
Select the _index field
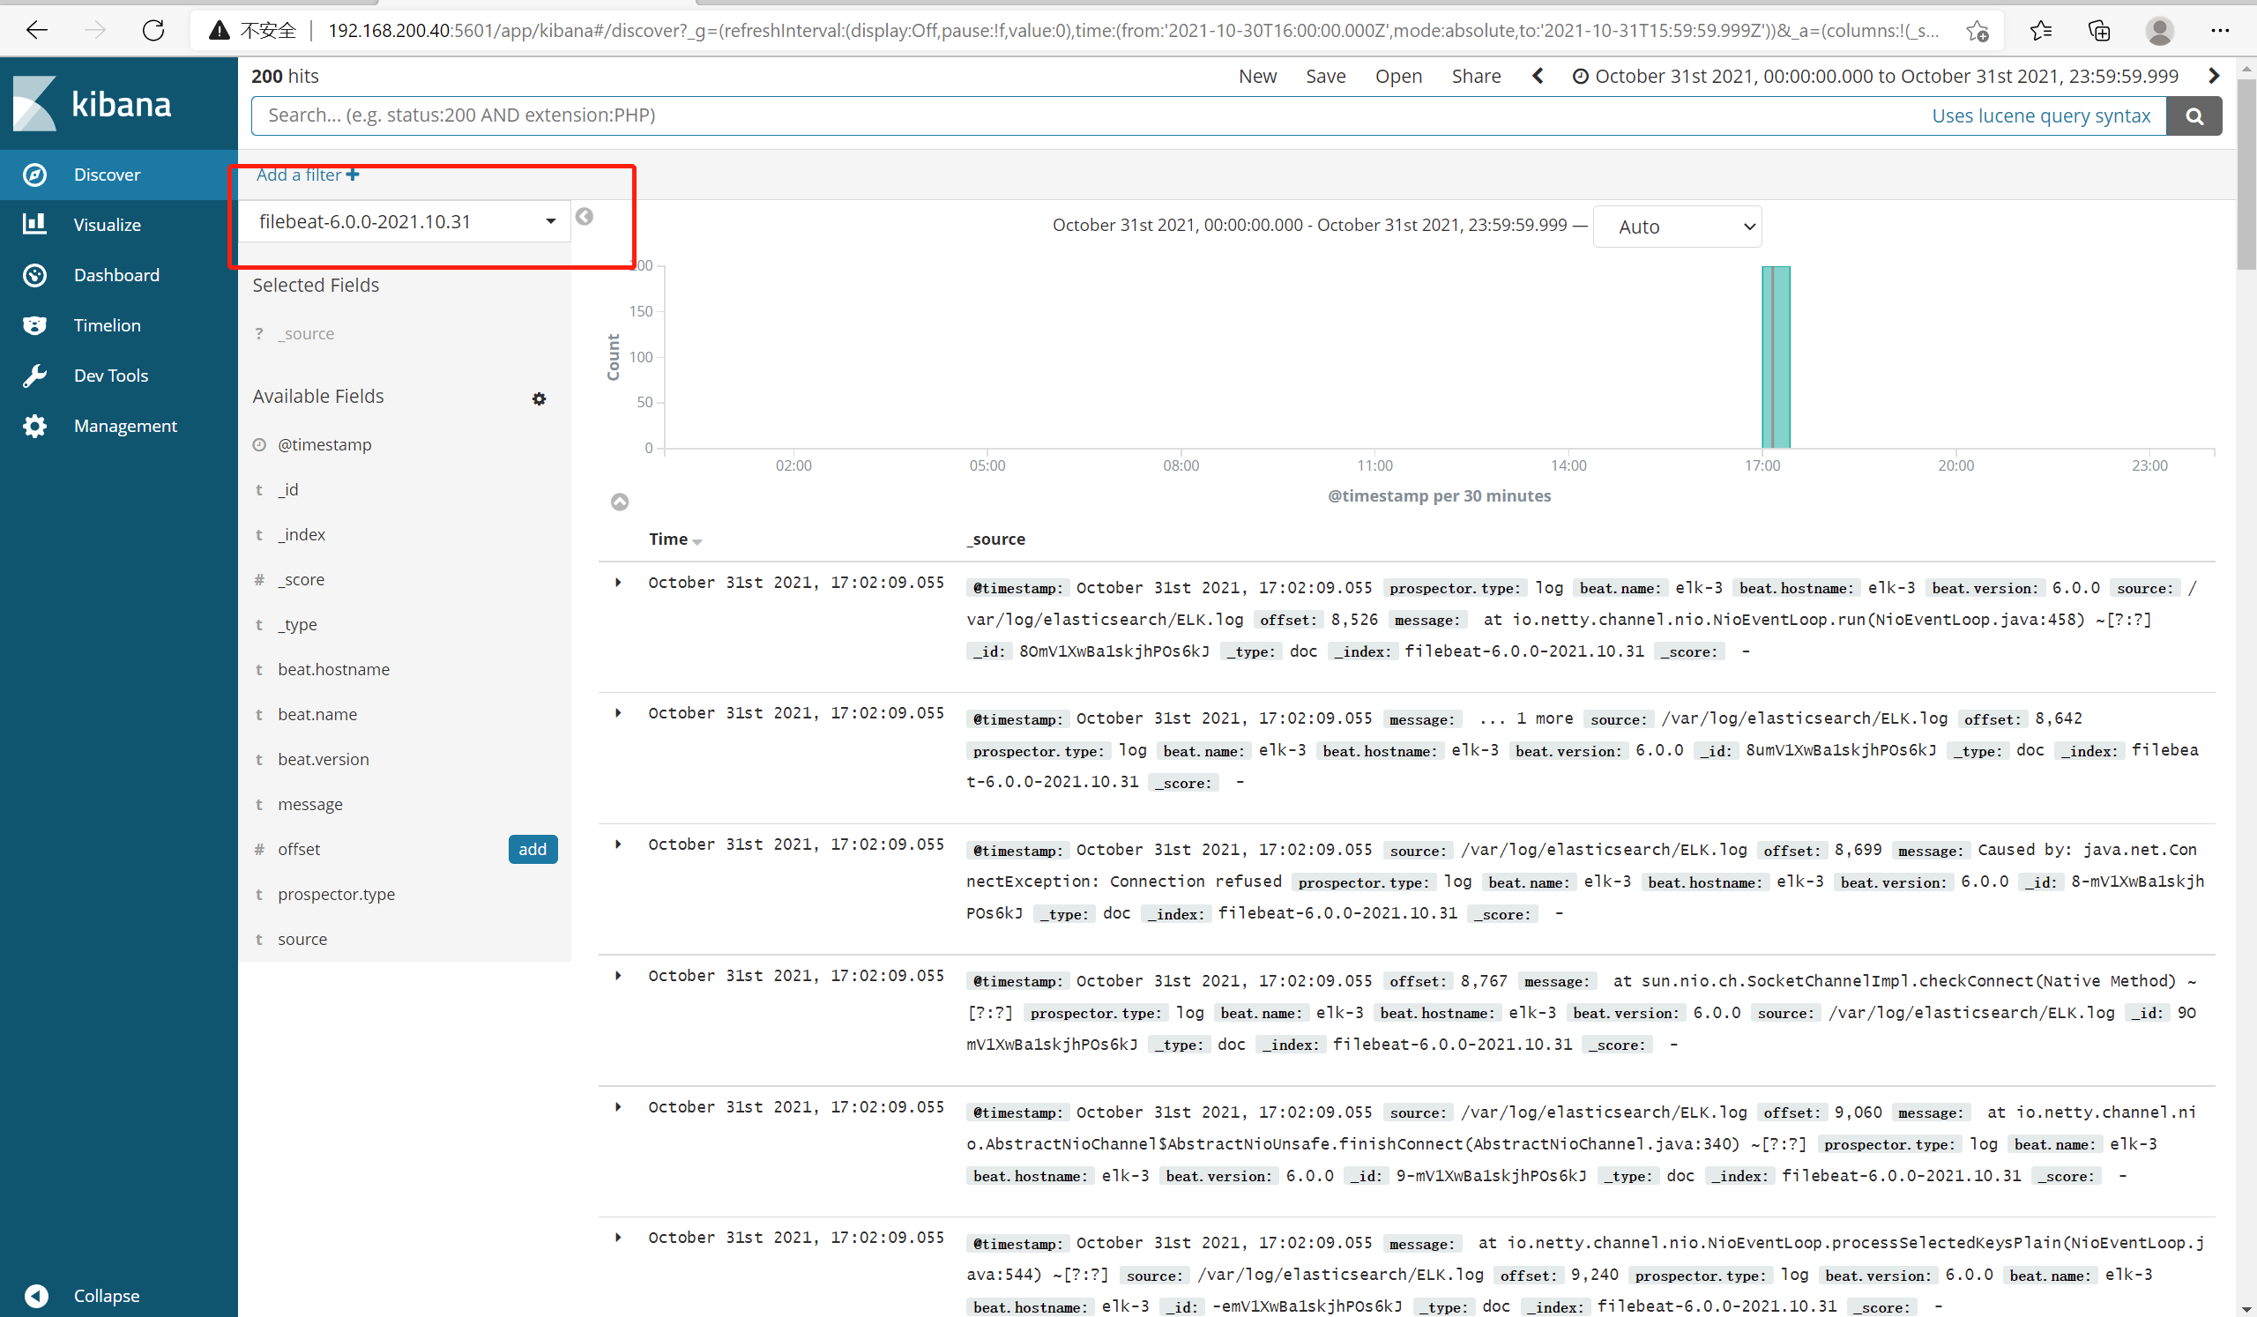point(302,534)
